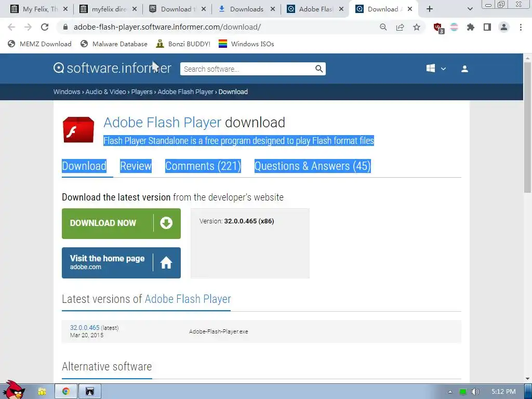532x399 pixels.
Task: Open the Extensions puzzle piece menu
Action: pyautogui.click(x=471, y=27)
